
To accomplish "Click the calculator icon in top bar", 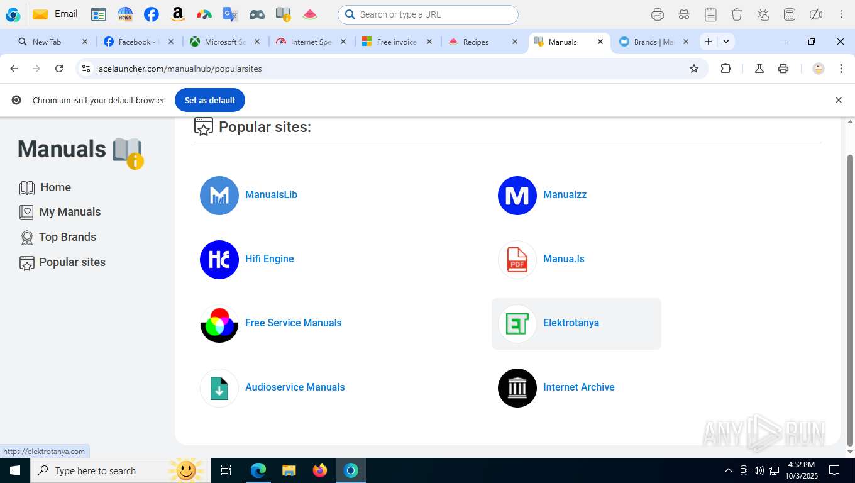I will click(x=790, y=14).
